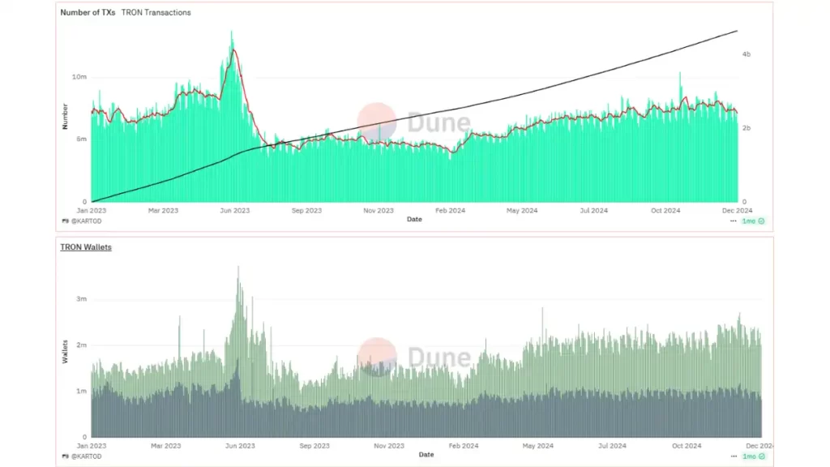The height and width of the screenshot is (467, 830).
Task: Open the "TRON Wallets" chart title link
Action: [86, 246]
